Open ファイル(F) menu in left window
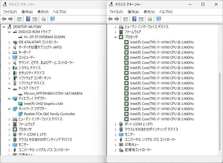The height and width of the screenshot is (163, 223). [x=10, y=12]
